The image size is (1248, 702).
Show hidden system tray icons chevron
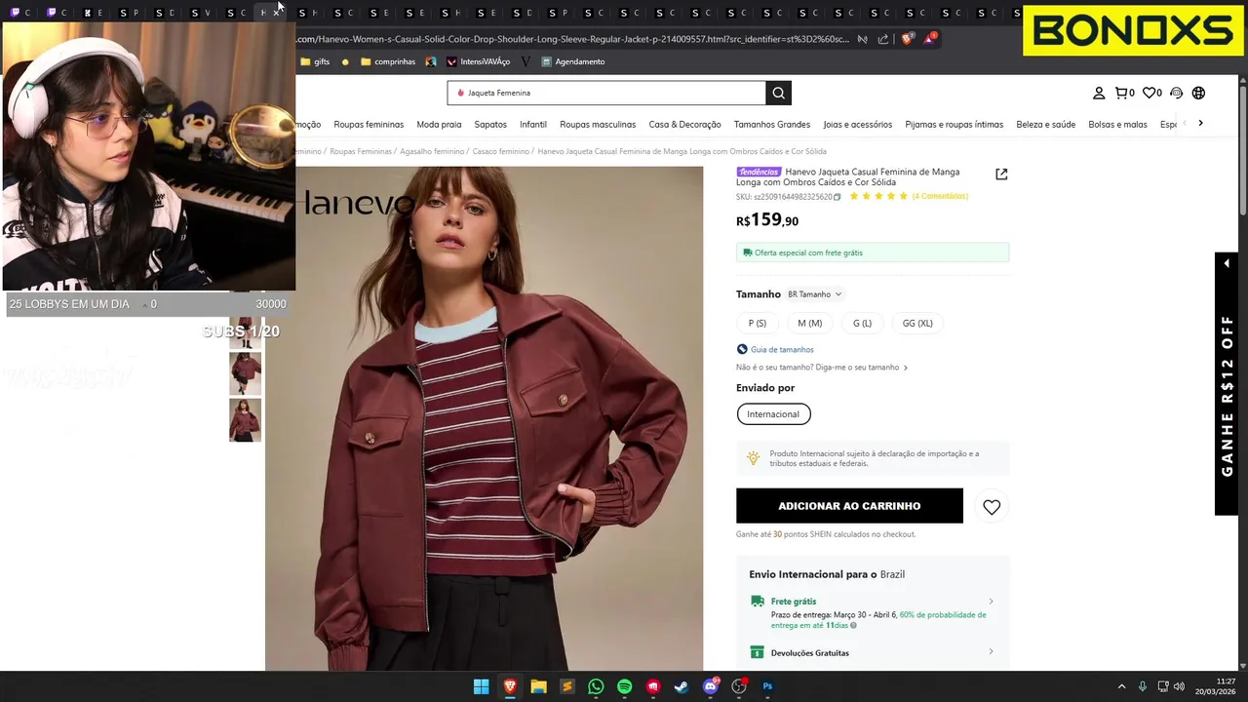(1121, 686)
